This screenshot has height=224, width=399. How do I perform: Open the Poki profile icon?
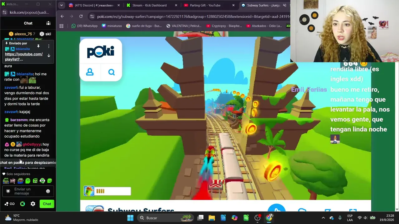(x=90, y=72)
